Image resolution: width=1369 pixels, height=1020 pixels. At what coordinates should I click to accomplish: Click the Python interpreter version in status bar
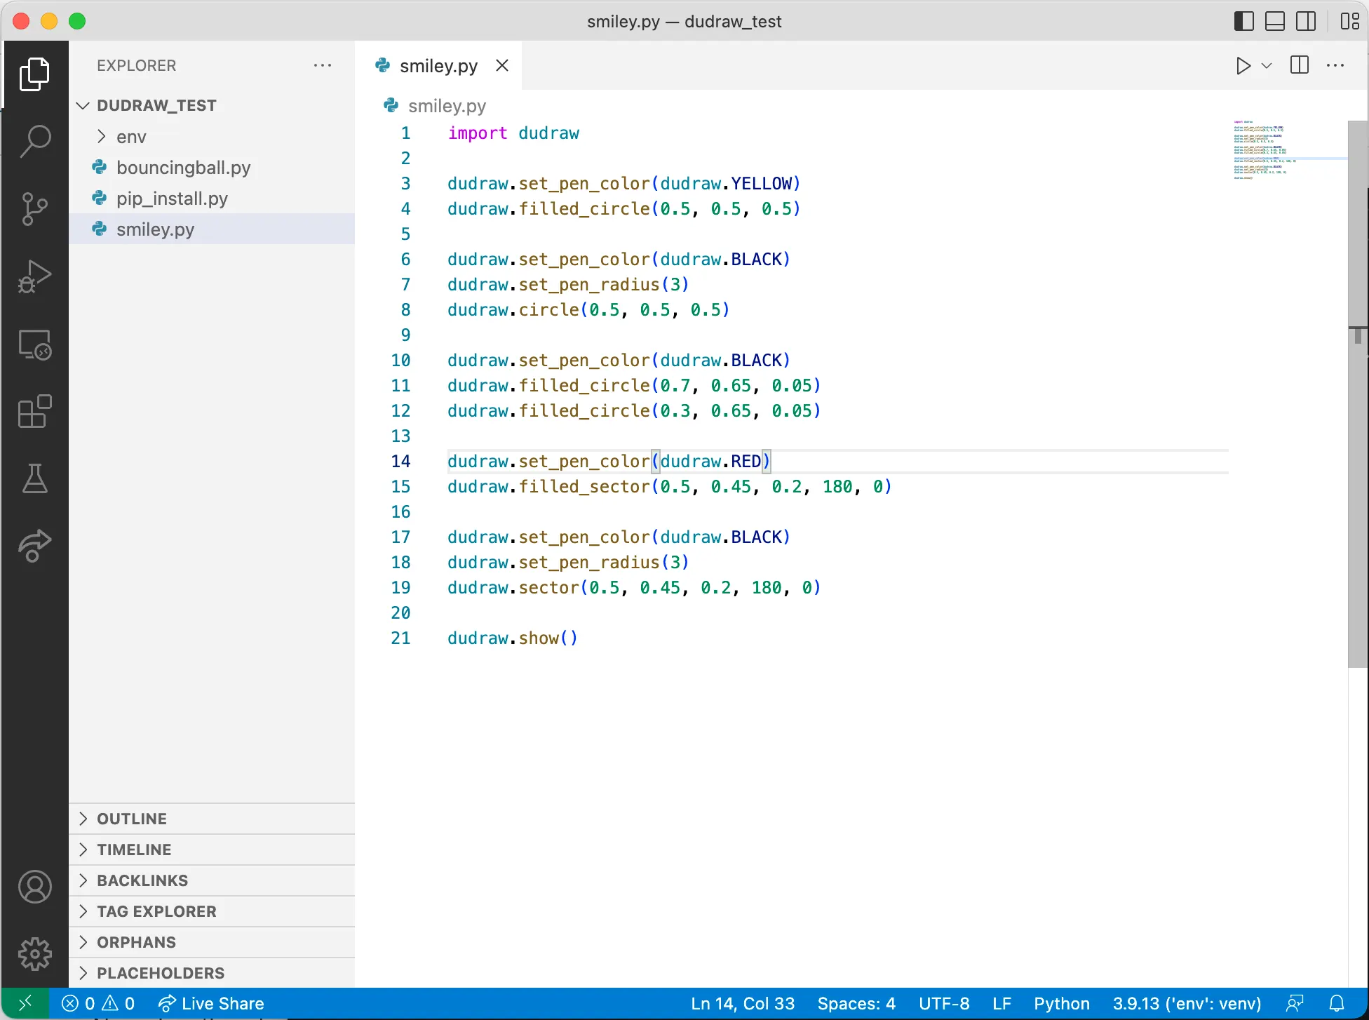click(1187, 1003)
